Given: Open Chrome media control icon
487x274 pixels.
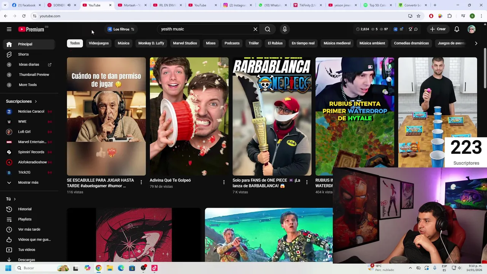Looking at the screenshot, I should coord(463,16).
